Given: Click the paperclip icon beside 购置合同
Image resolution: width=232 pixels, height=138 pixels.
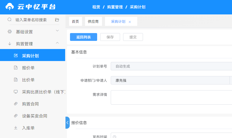Looking at the screenshot, I should 16,104.
